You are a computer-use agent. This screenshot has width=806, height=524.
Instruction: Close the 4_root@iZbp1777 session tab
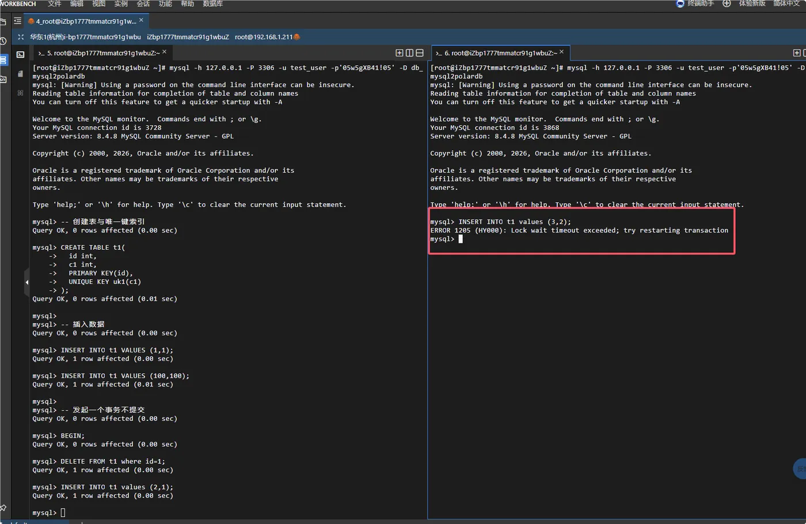coord(142,20)
